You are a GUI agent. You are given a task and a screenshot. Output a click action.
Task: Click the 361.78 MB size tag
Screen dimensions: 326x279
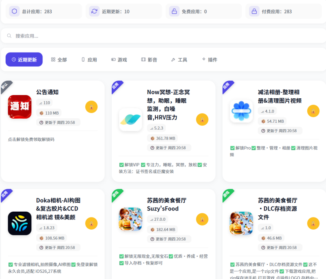pyautogui.click(x=163, y=138)
